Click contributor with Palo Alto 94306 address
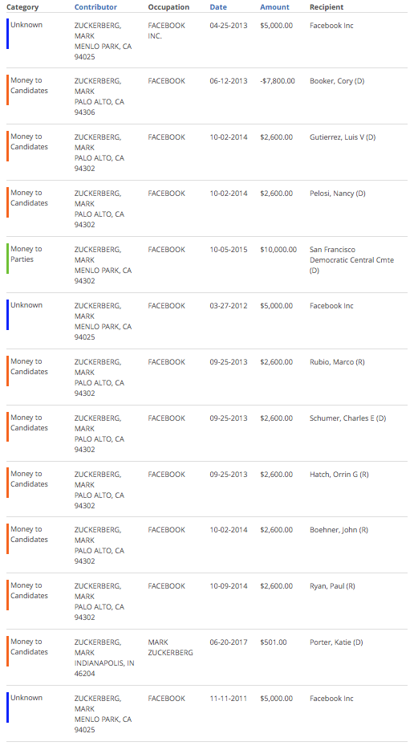 coord(99,96)
